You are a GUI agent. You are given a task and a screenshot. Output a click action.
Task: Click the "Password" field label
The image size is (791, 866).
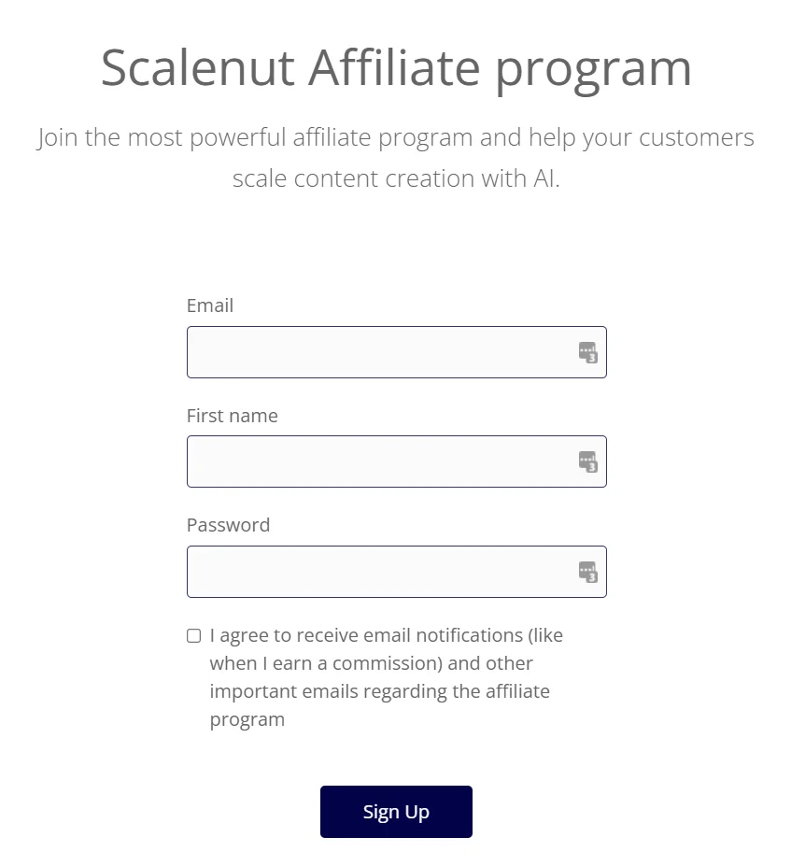228,525
